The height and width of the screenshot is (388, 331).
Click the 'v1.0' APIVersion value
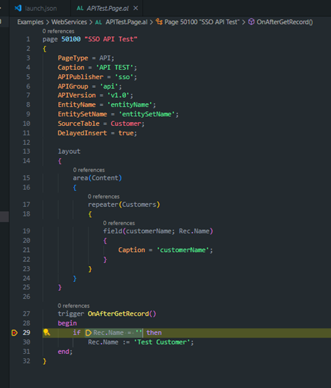(119, 95)
